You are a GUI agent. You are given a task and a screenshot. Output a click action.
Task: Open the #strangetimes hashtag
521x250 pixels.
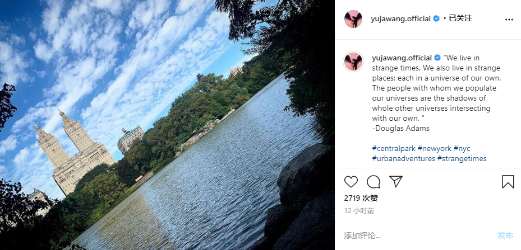point(462,158)
